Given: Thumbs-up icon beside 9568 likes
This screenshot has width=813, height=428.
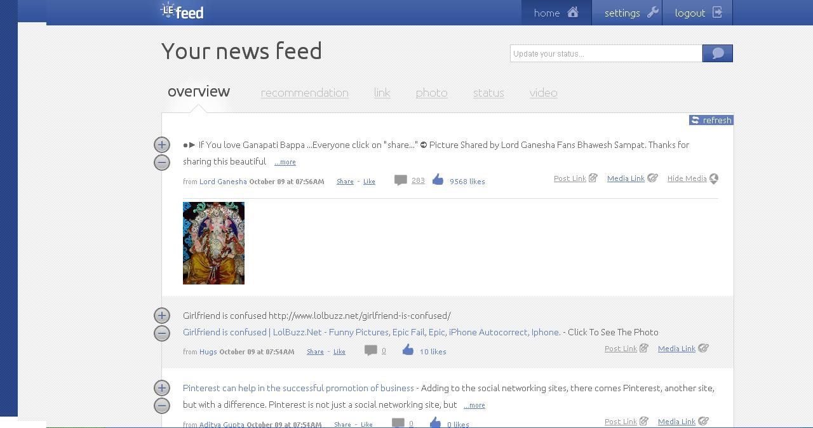Looking at the screenshot, I should (438, 180).
